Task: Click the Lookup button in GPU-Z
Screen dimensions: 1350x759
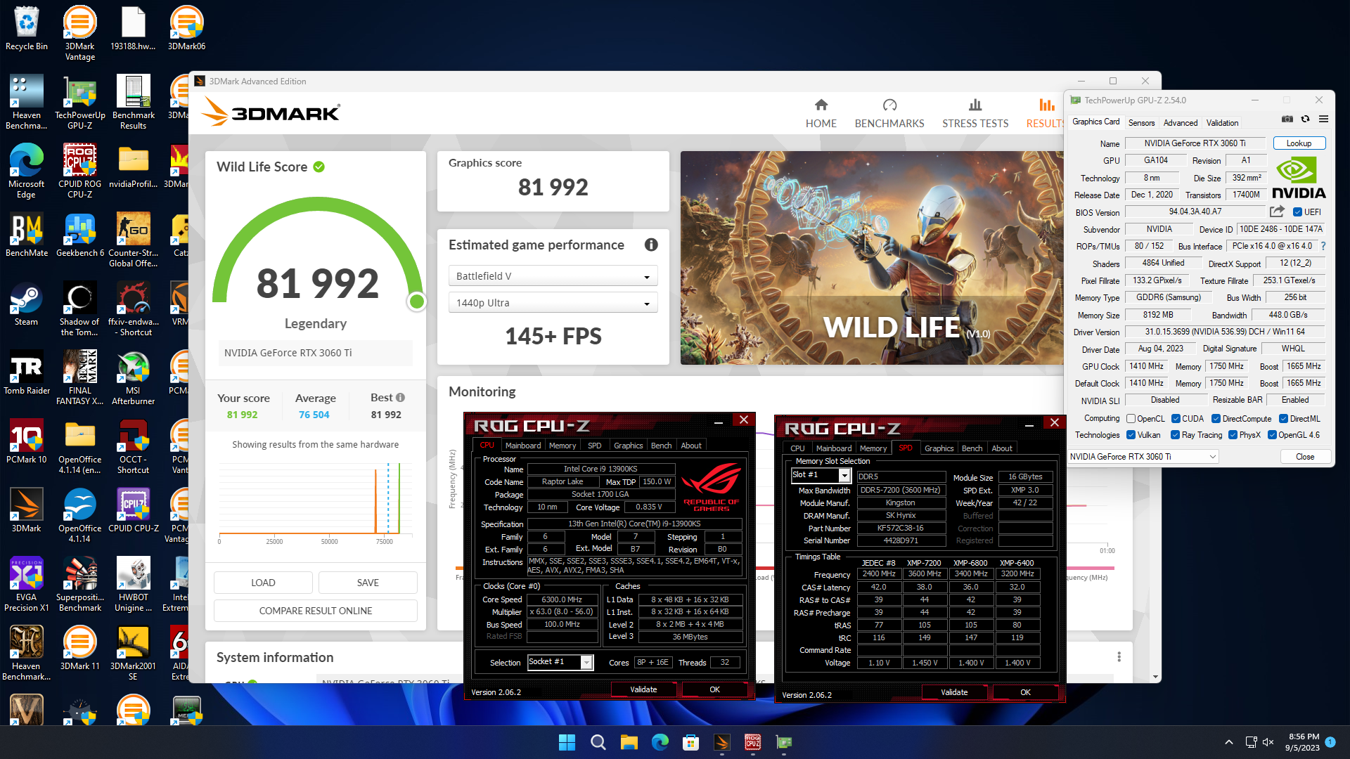Action: click(1299, 143)
